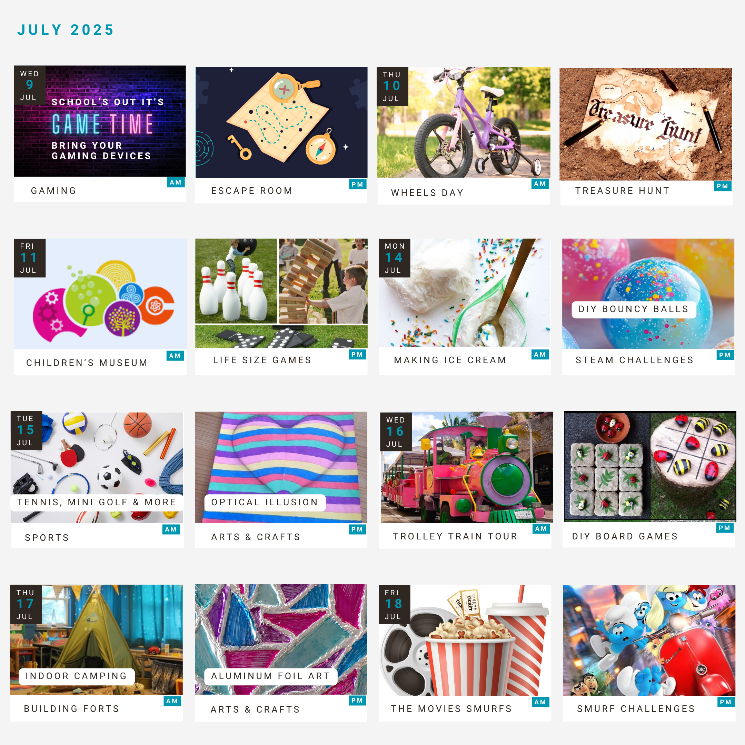Click the Tennis, Mini Golf & More label

pos(97,503)
